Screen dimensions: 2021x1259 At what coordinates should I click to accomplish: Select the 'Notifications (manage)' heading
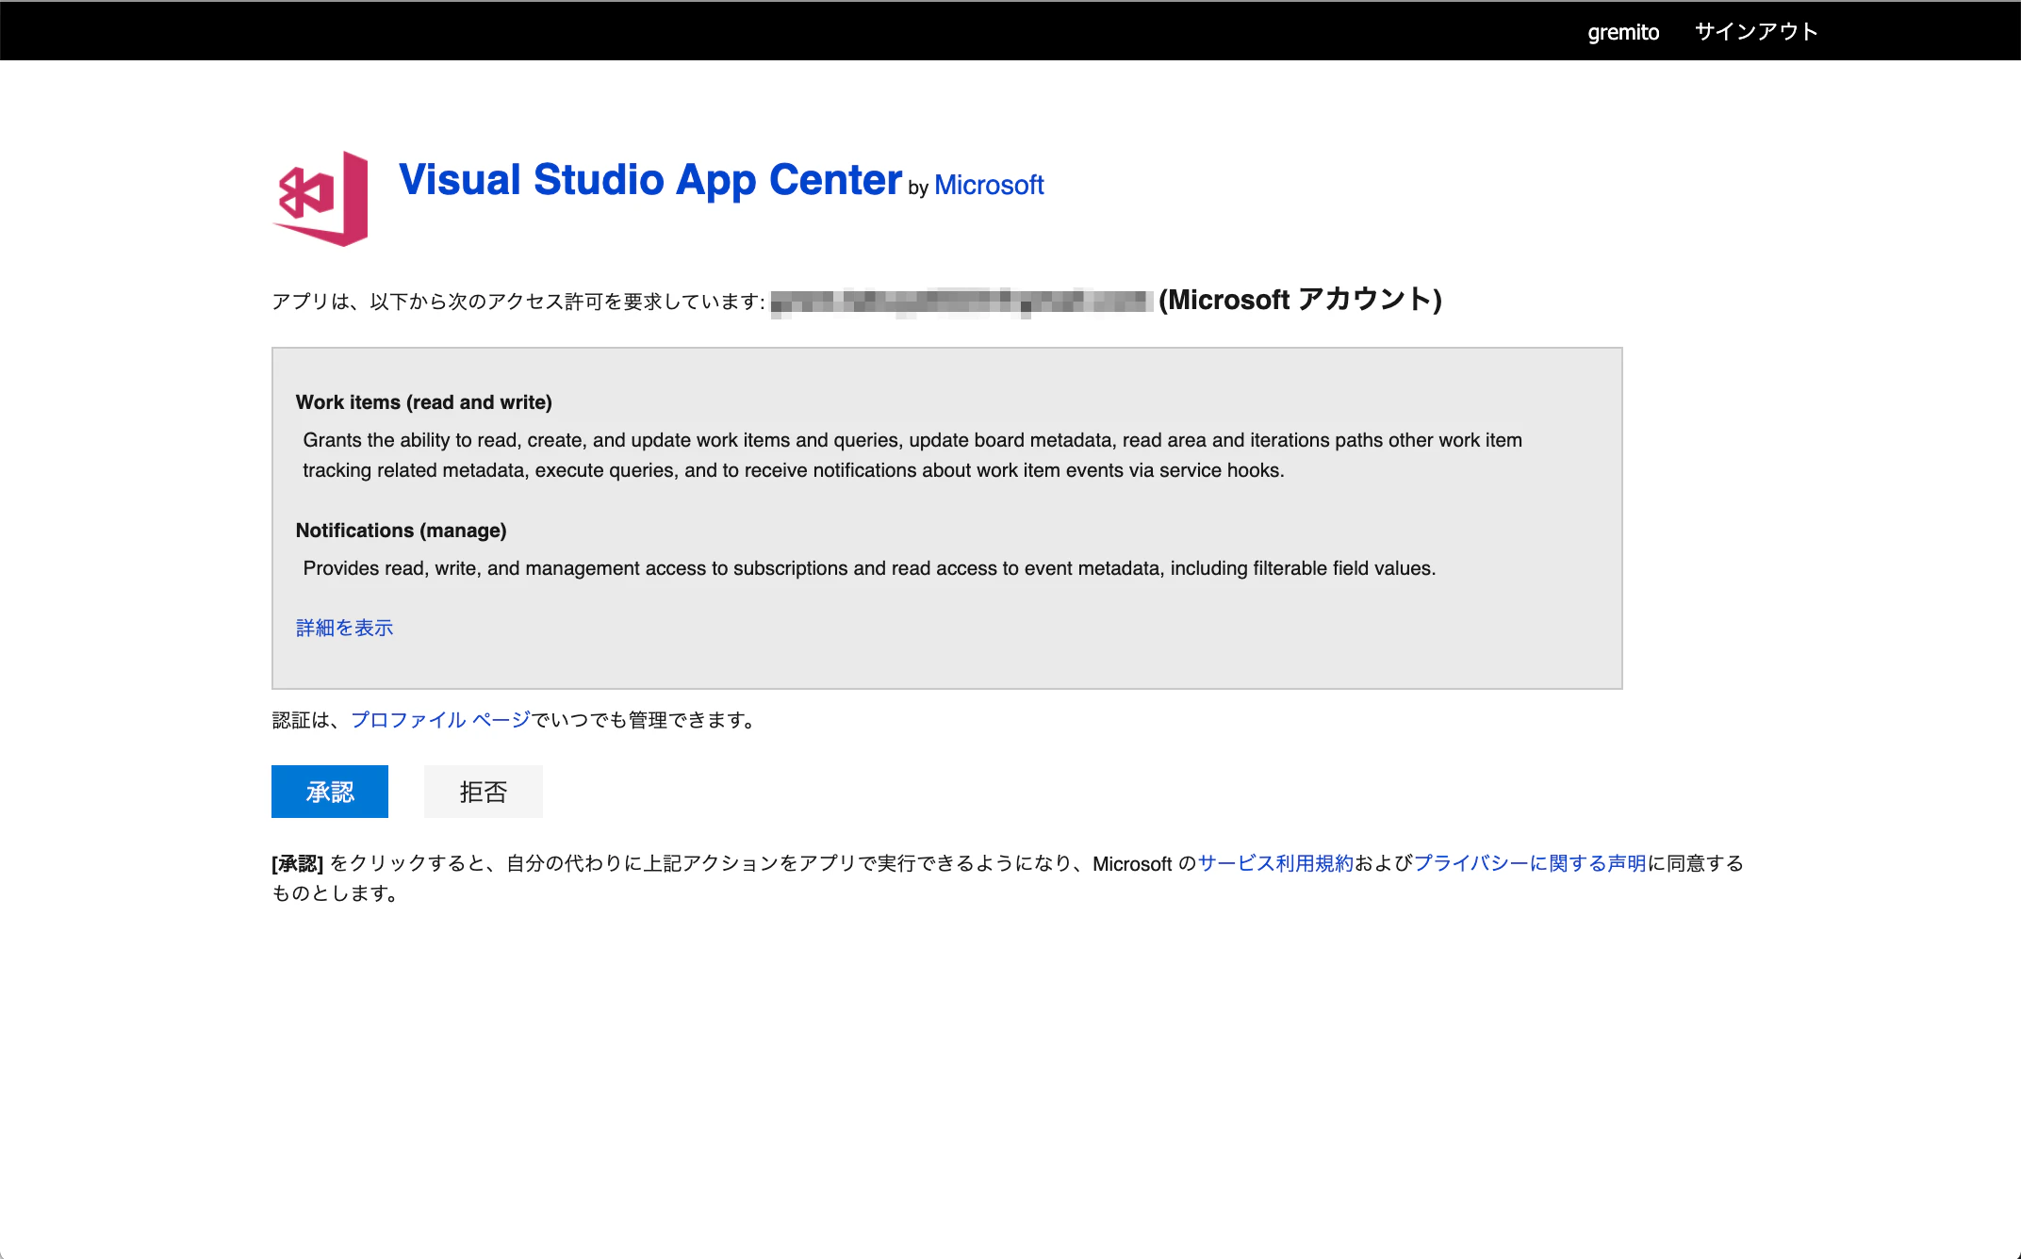coord(402,531)
